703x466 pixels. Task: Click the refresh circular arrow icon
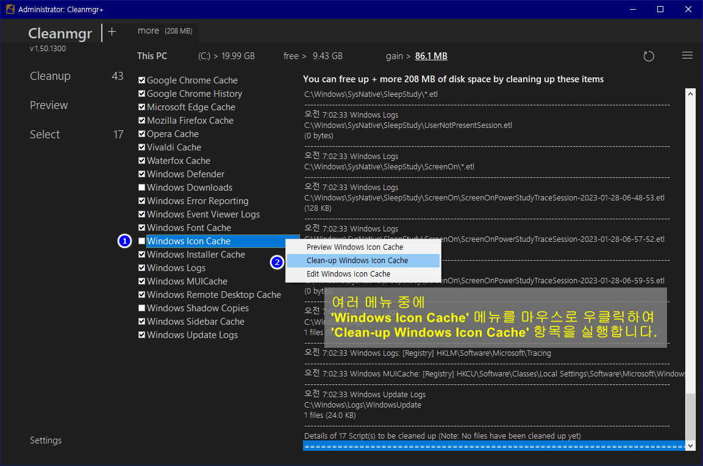point(649,57)
